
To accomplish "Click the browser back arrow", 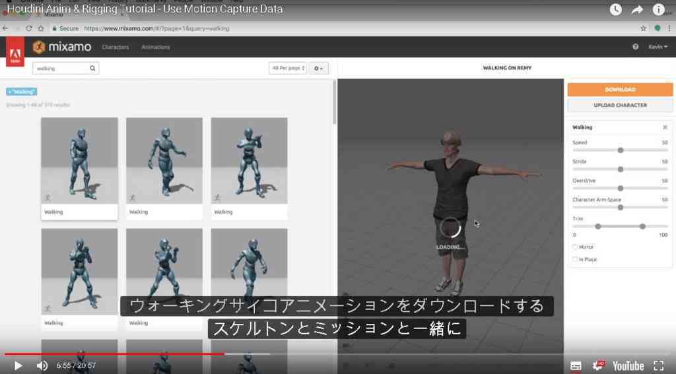I will click(x=5, y=28).
